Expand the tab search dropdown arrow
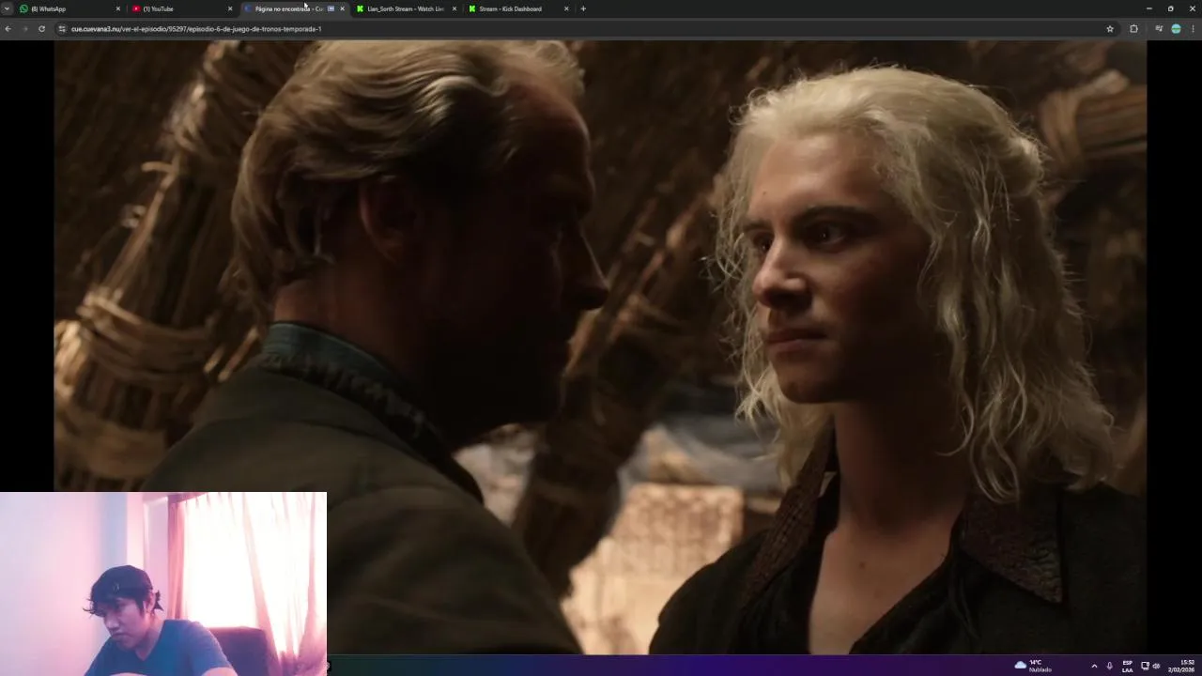 (x=7, y=8)
